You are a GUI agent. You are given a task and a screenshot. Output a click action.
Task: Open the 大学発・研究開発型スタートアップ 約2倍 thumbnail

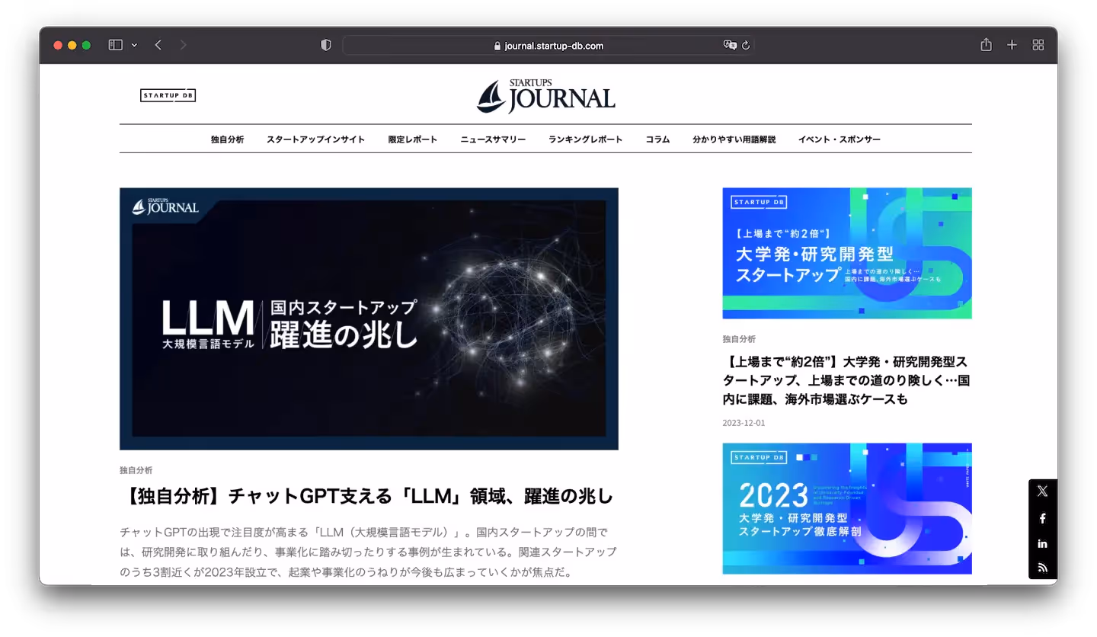tap(847, 253)
